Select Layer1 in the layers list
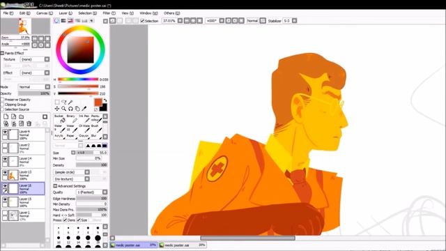This screenshot has height=251, width=446. (x=23, y=215)
